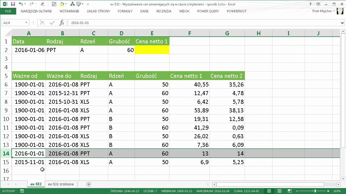The height and width of the screenshot is (194, 346).
Task: Open the Name Box dropdown
Action: tap(26, 23)
